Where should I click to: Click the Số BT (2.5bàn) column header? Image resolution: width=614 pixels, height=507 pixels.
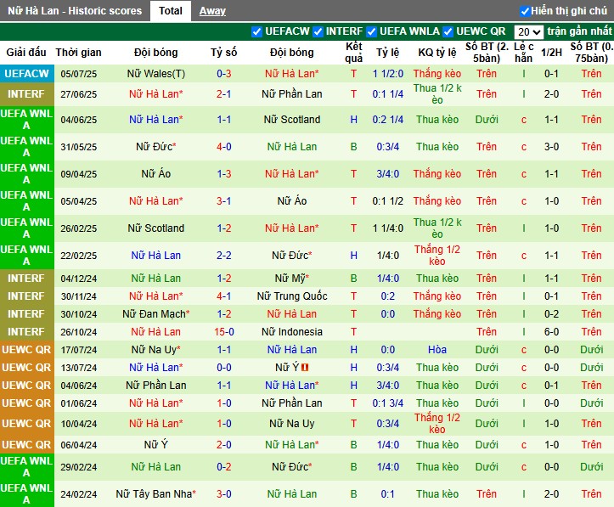[487, 52]
